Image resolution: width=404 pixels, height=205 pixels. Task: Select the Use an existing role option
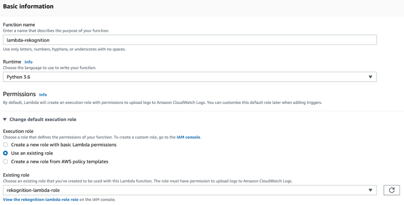click(5, 153)
